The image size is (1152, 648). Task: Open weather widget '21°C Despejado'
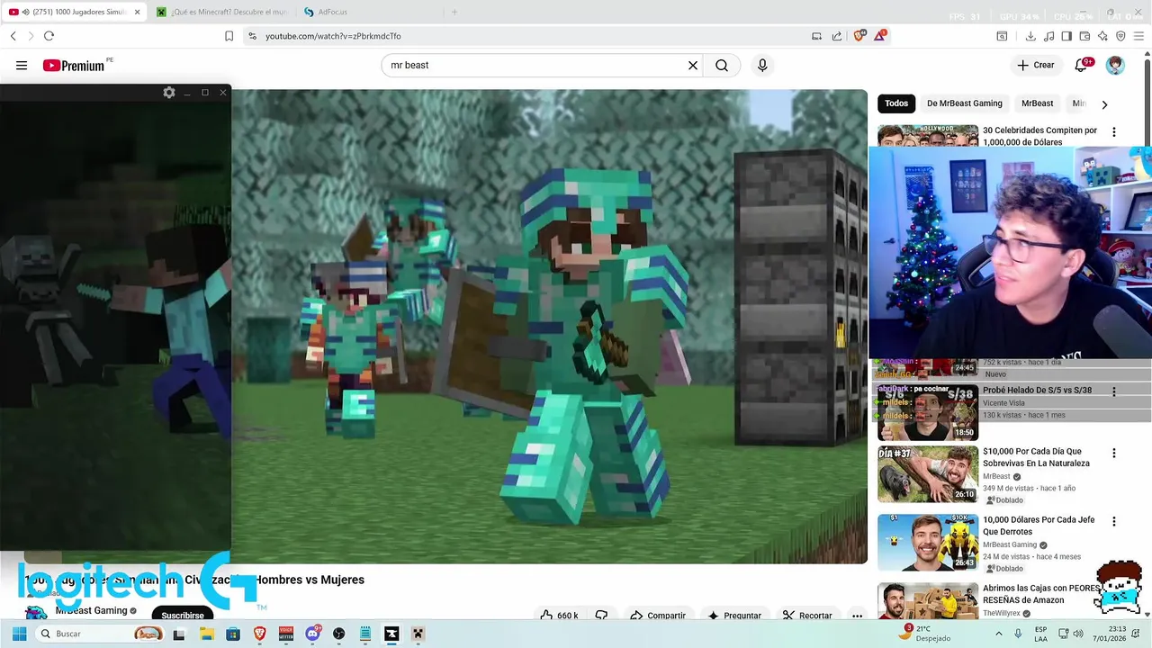pyautogui.click(x=924, y=634)
